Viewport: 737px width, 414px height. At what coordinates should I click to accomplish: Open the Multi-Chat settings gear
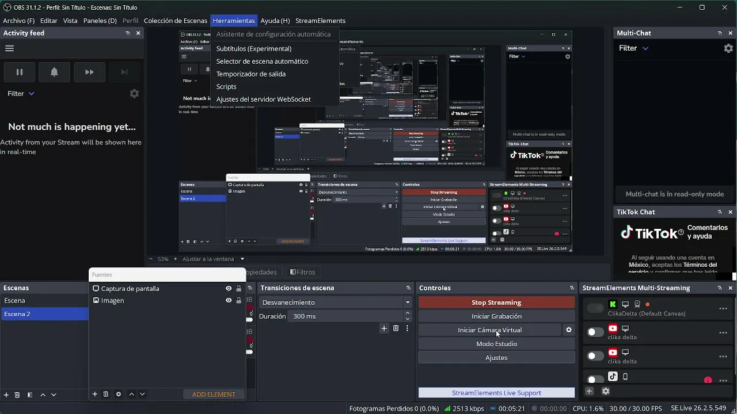pyautogui.click(x=728, y=48)
